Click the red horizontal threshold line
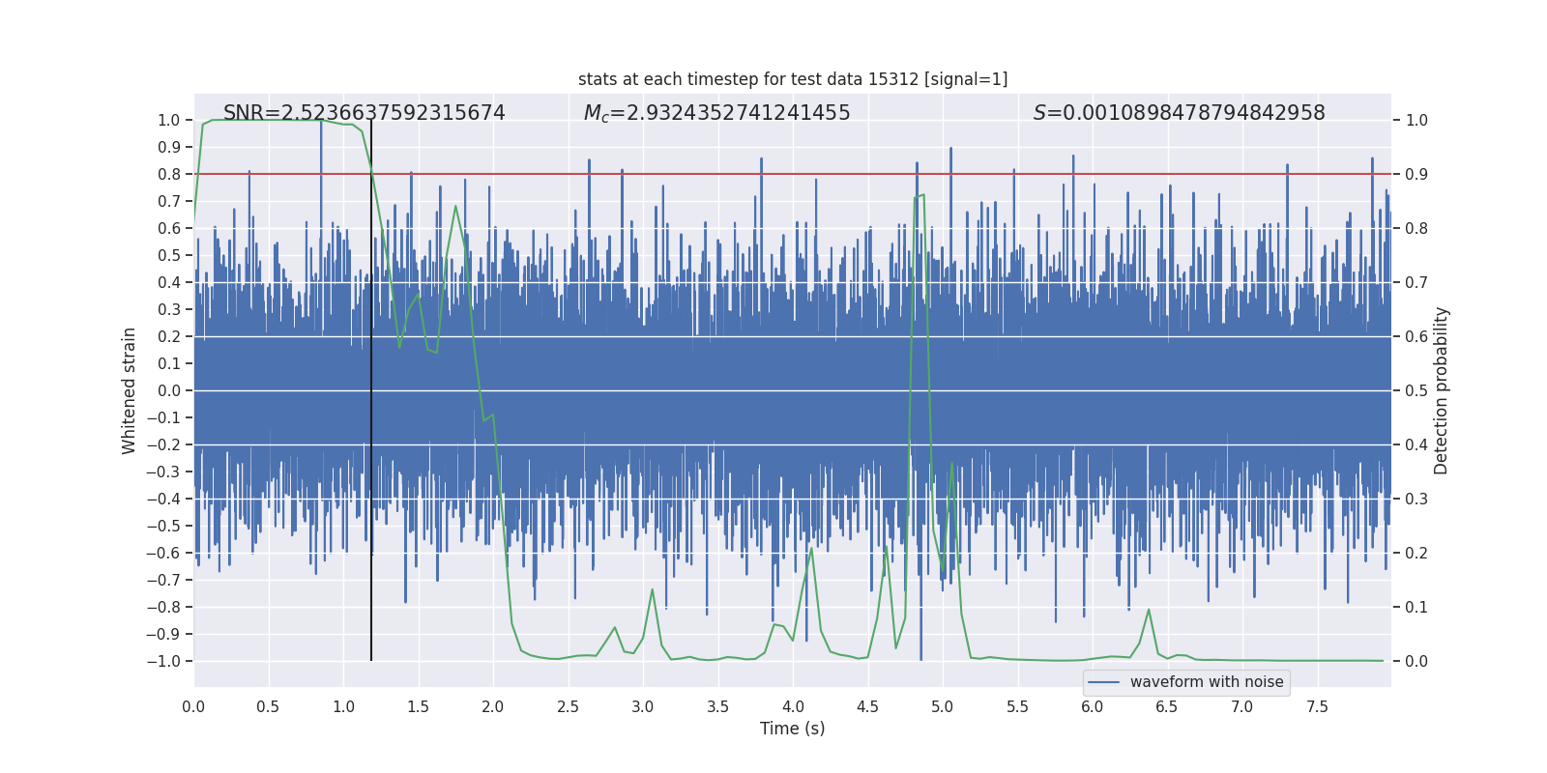The height and width of the screenshot is (773, 1547). tap(793, 174)
